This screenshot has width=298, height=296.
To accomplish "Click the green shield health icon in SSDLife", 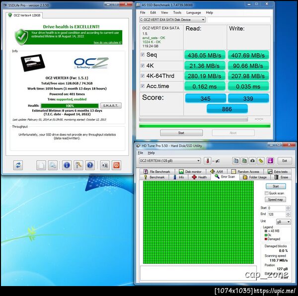I will [x=21, y=37].
